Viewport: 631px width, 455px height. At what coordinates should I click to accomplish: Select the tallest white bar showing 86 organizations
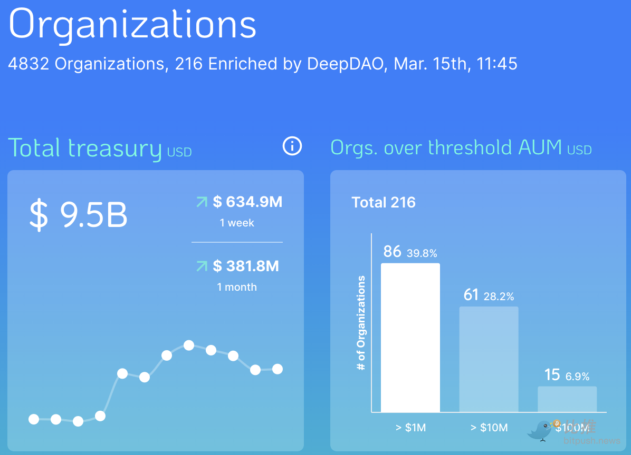click(410, 338)
